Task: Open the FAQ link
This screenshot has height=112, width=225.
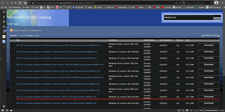Action: click(x=10, y=24)
